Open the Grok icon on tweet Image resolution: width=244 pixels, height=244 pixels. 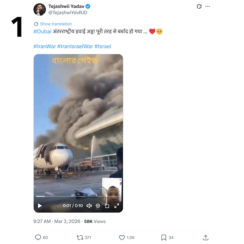(199, 6)
